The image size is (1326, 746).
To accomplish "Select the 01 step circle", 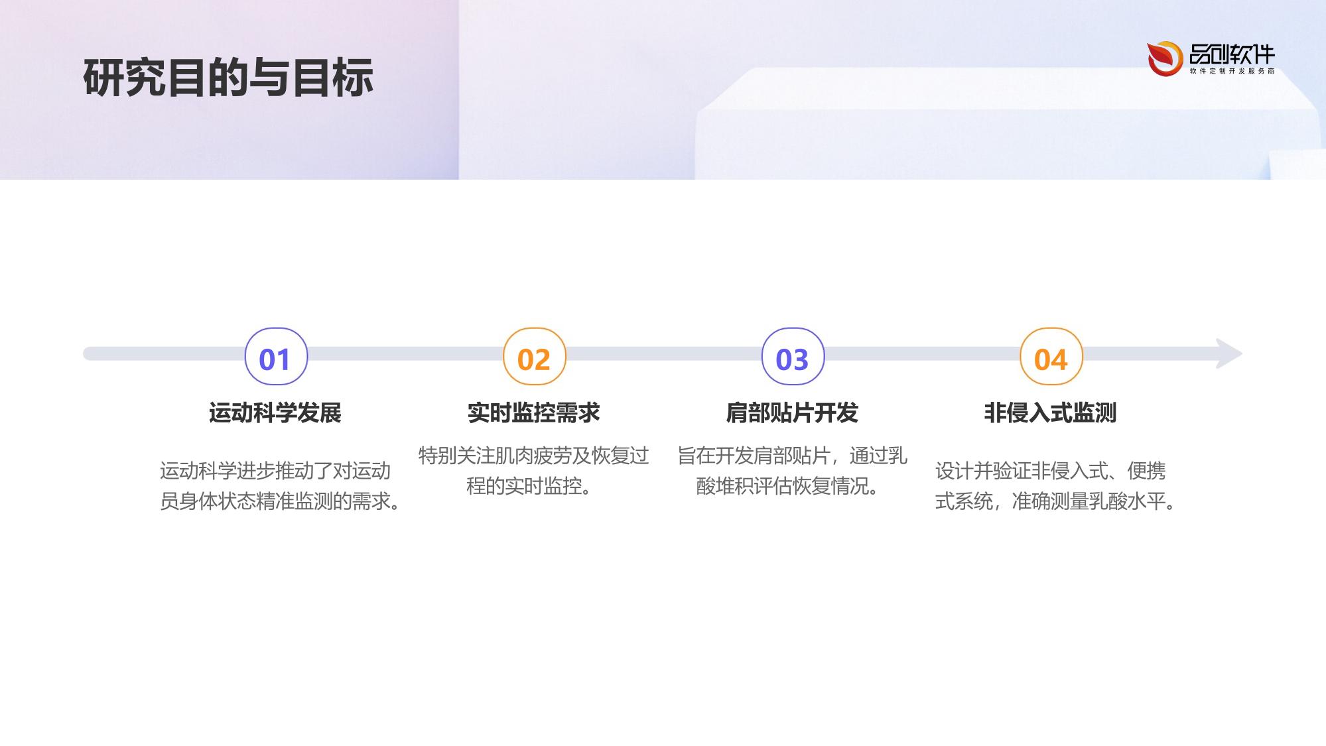I will pyautogui.click(x=276, y=356).
